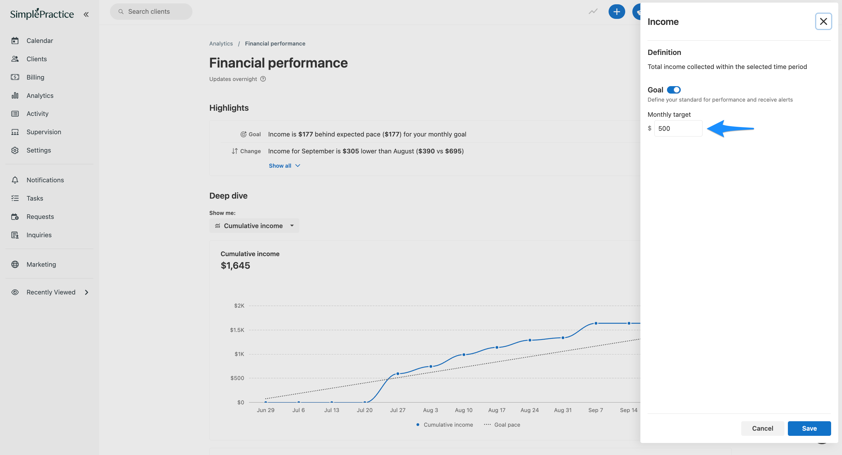Open the Inquiries icon in sidebar
This screenshot has height=455, width=842.
click(15, 235)
